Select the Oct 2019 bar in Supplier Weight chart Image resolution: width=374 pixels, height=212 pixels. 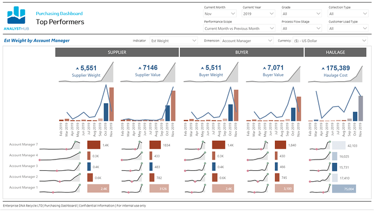coord(106,112)
